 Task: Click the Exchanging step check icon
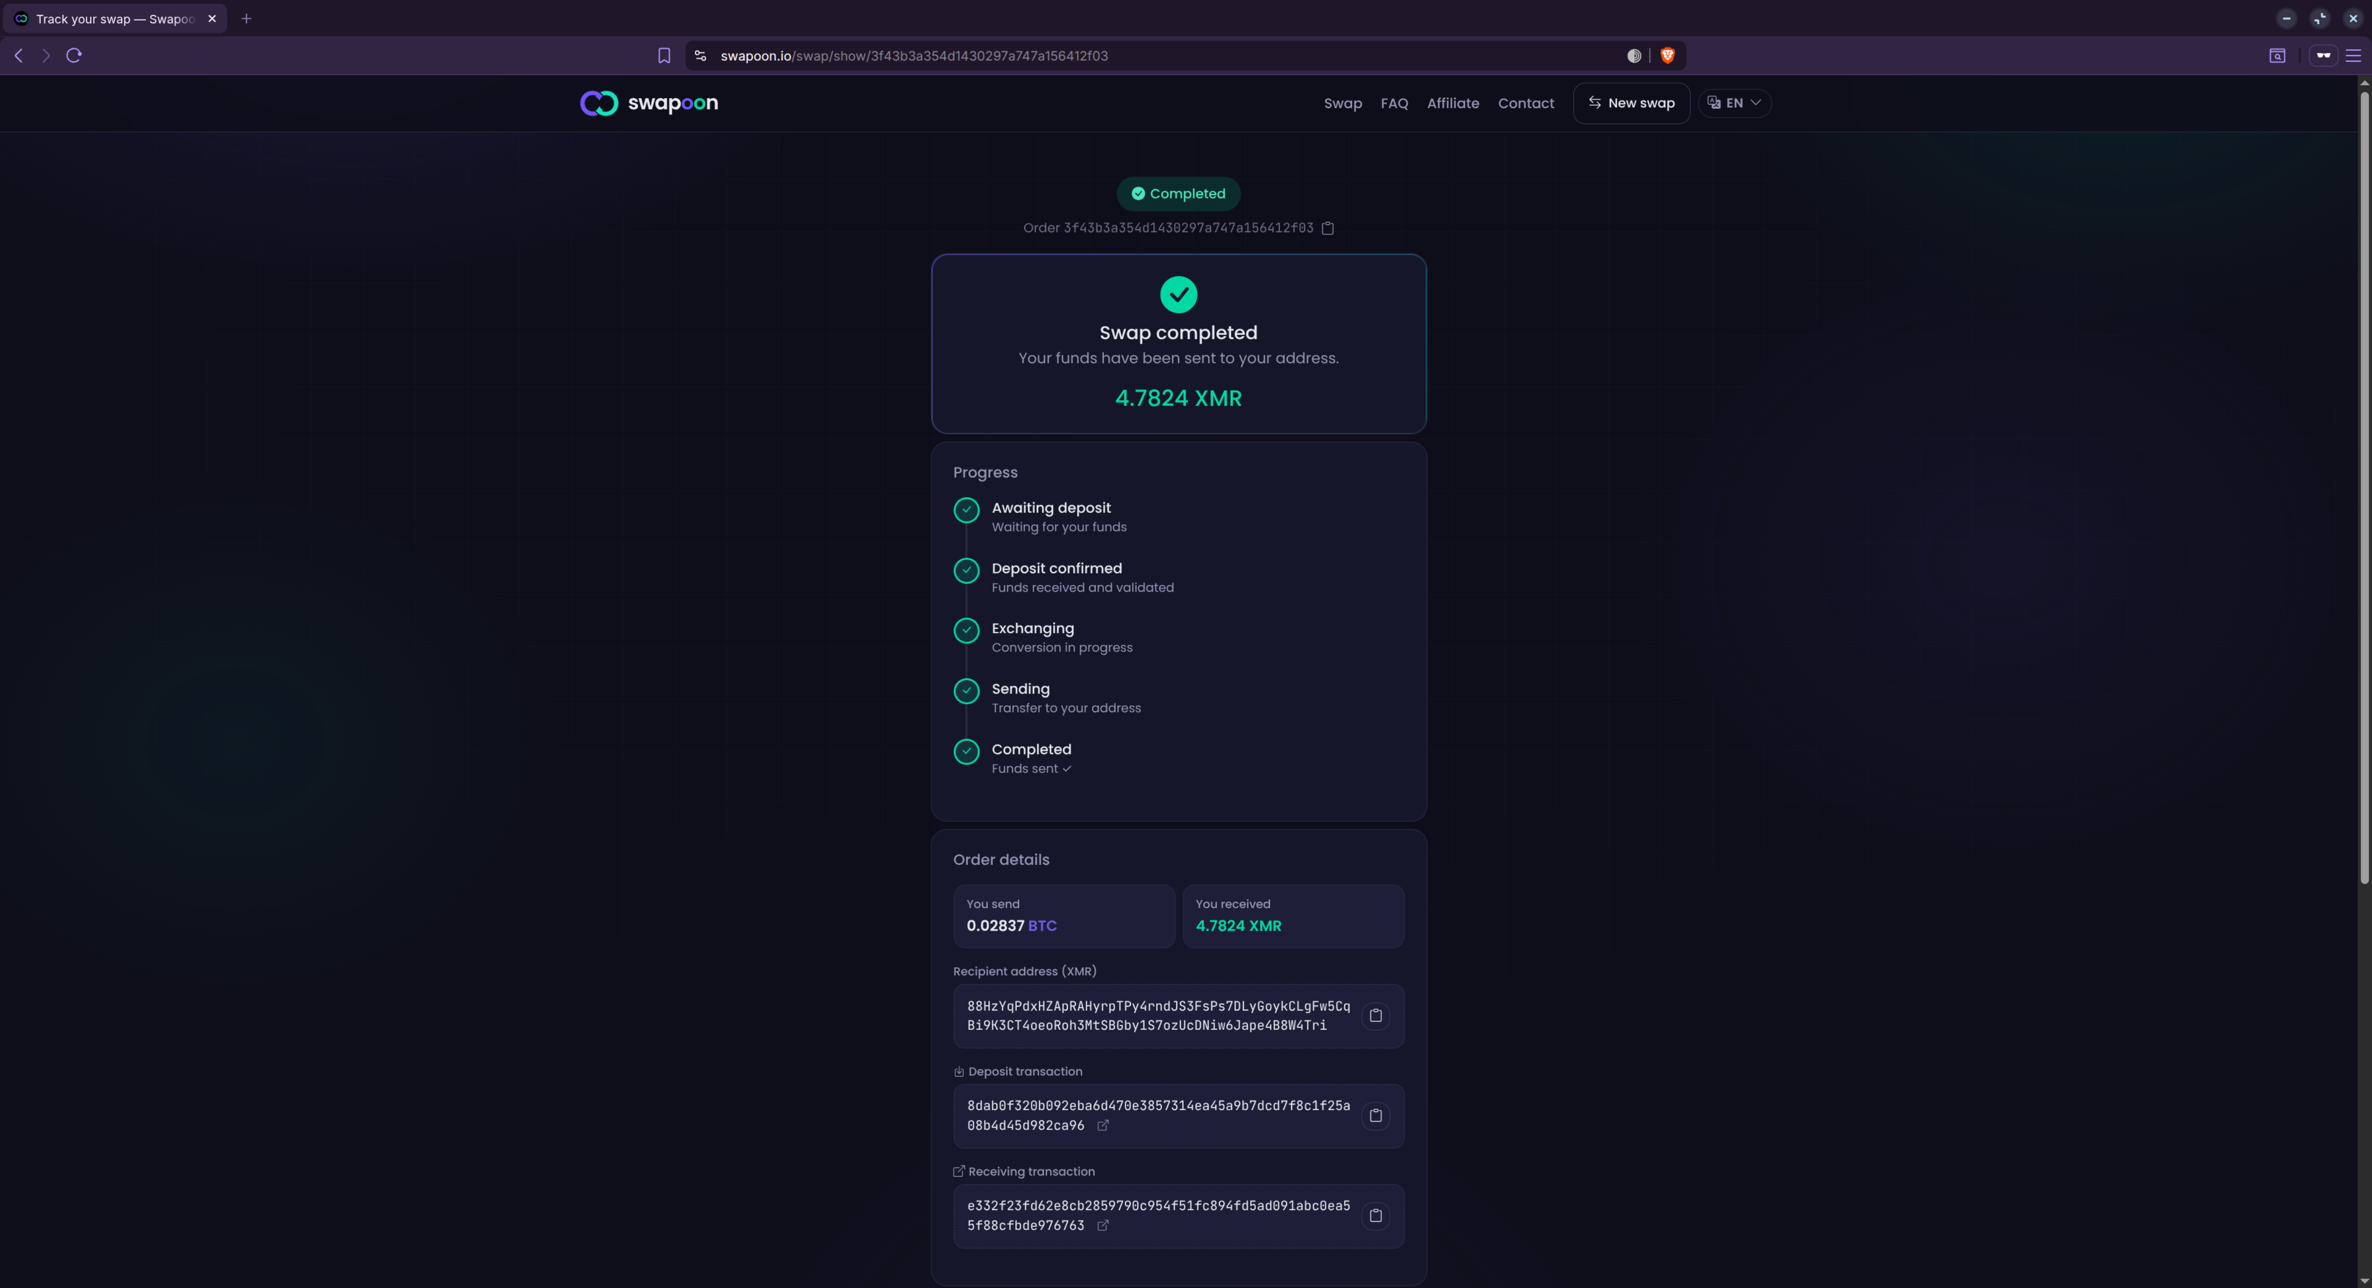click(x=967, y=631)
